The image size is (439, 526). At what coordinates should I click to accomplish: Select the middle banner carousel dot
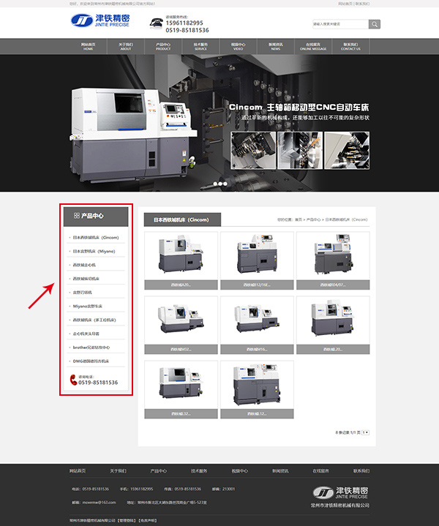(220, 184)
